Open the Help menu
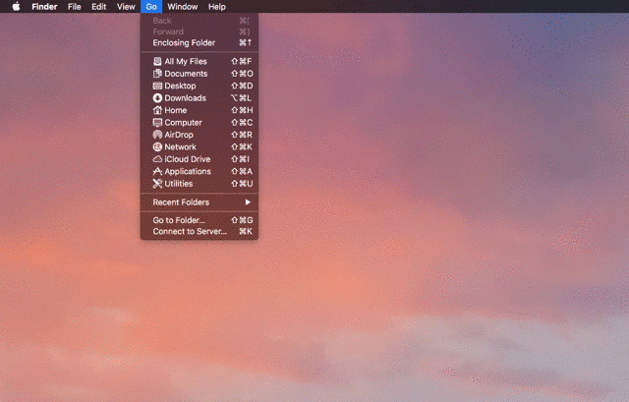The width and height of the screenshot is (629, 402). (x=216, y=7)
